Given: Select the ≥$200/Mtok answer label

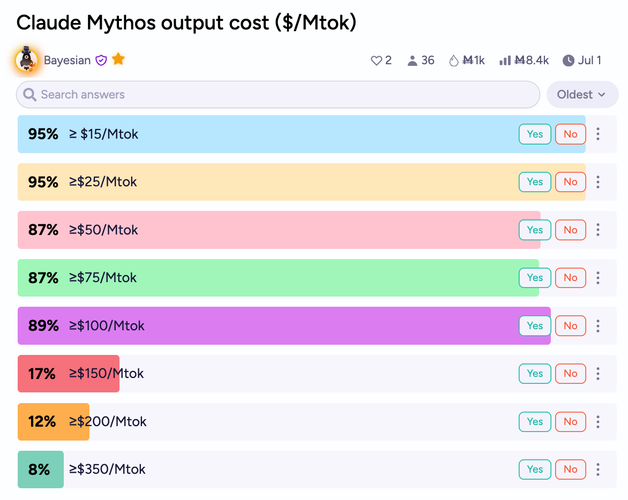Looking at the screenshot, I should point(108,422).
